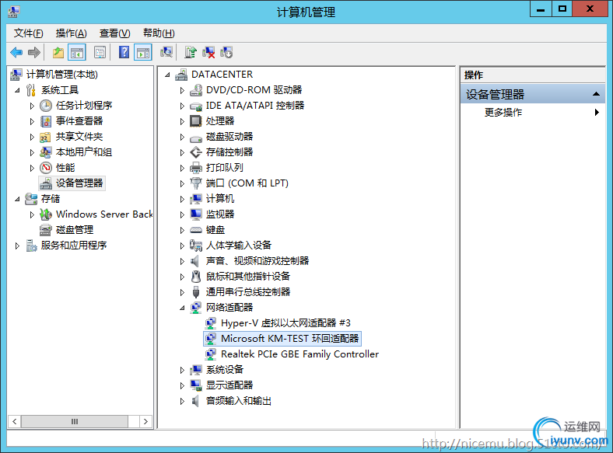Expand the 系统设备 node
The height and width of the screenshot is (453, 613).
182,370
